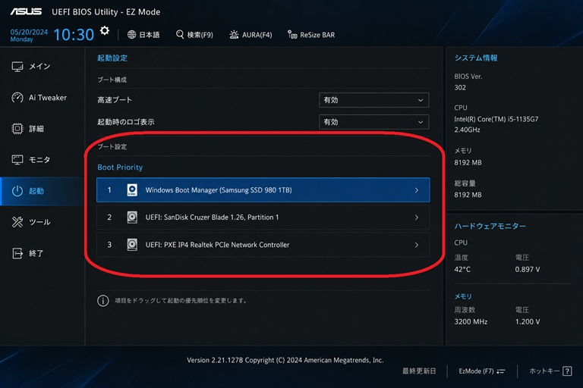
Task: Expand SanDisk Cruzer Blade entry chevron
Action: point(417,217)
